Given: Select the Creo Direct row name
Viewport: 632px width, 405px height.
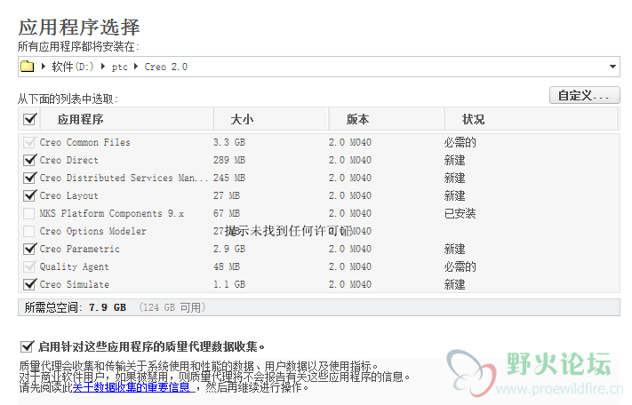Looking at the screenshot, I should coord(69,160).
